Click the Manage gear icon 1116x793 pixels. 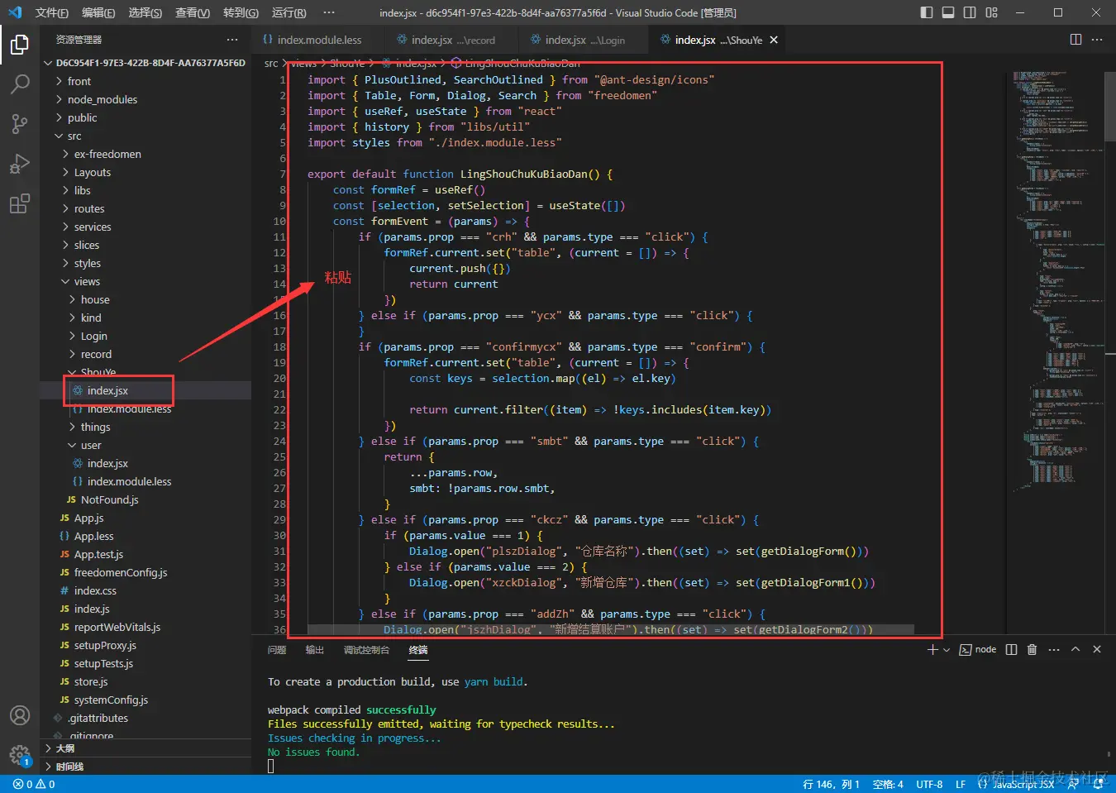pos(20,754)
